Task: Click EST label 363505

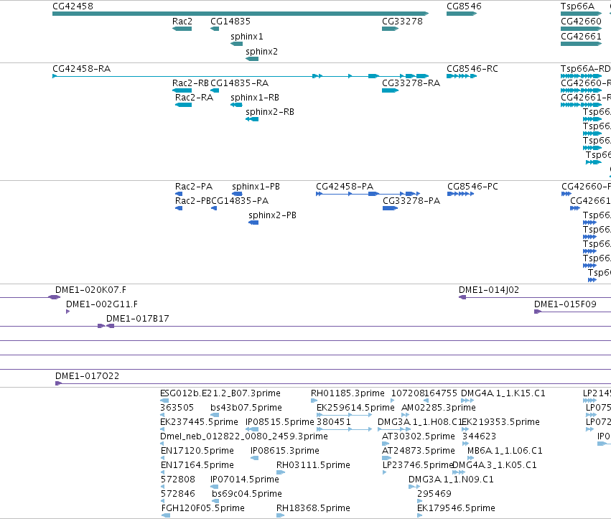Action: click(x=177, y=408)
